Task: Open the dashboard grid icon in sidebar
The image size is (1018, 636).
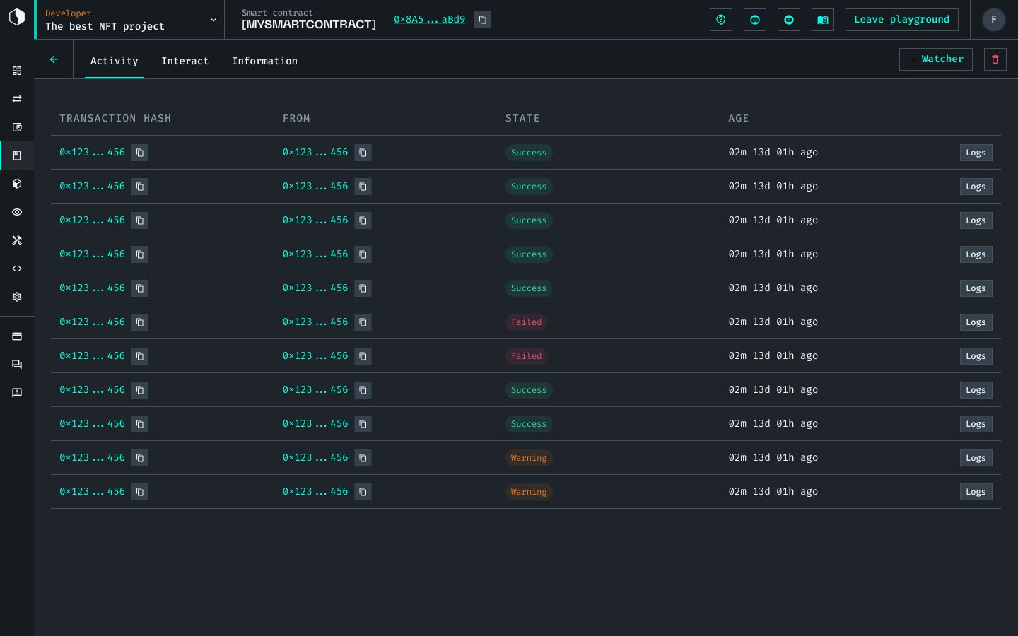Action: (x=17, y=71)
